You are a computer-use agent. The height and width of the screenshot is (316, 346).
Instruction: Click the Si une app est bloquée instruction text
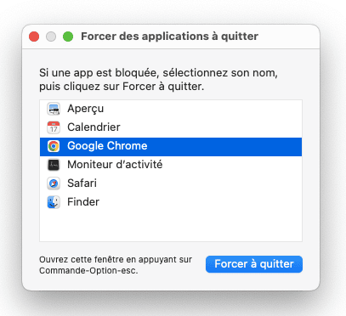pos(158,80)
